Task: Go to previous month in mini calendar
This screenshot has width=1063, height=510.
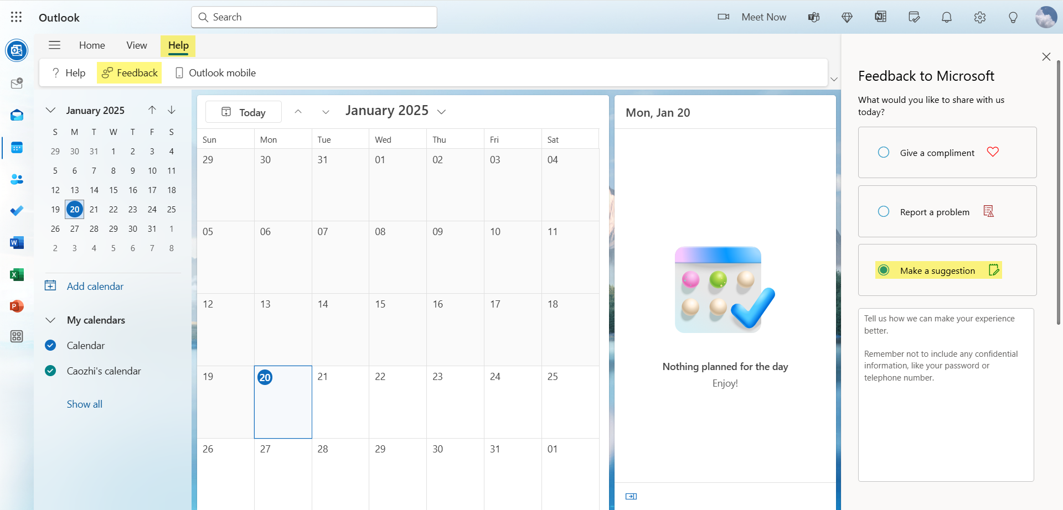Action: (152, 110)
